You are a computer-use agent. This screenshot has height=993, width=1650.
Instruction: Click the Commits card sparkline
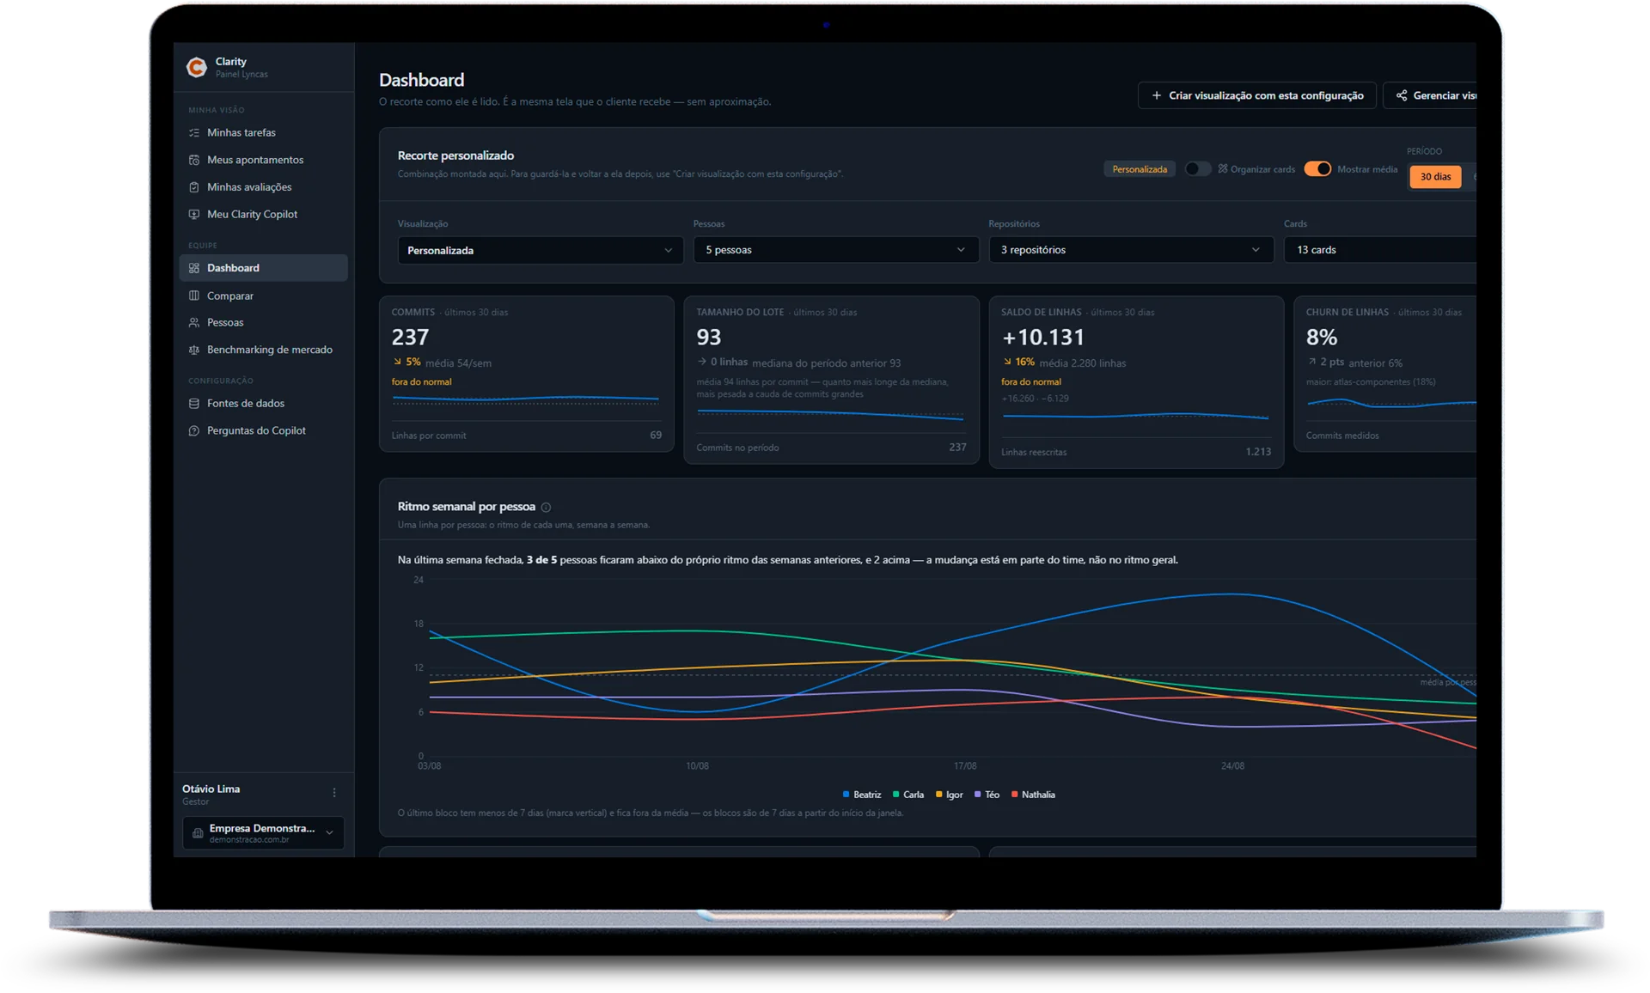[526, 399]
